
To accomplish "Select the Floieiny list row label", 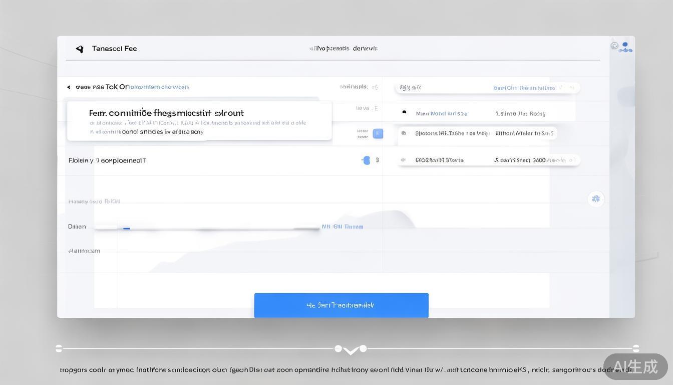I will coord(107,160).
